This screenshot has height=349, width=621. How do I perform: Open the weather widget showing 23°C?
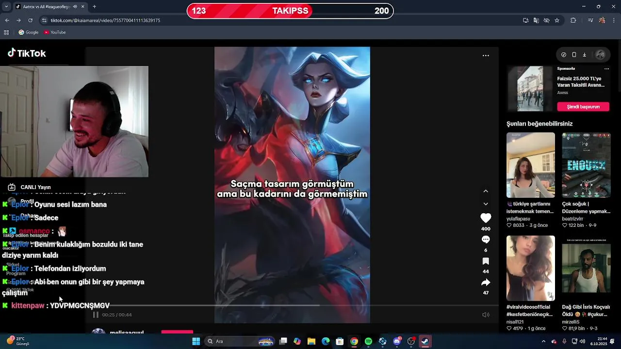point(19,341)
